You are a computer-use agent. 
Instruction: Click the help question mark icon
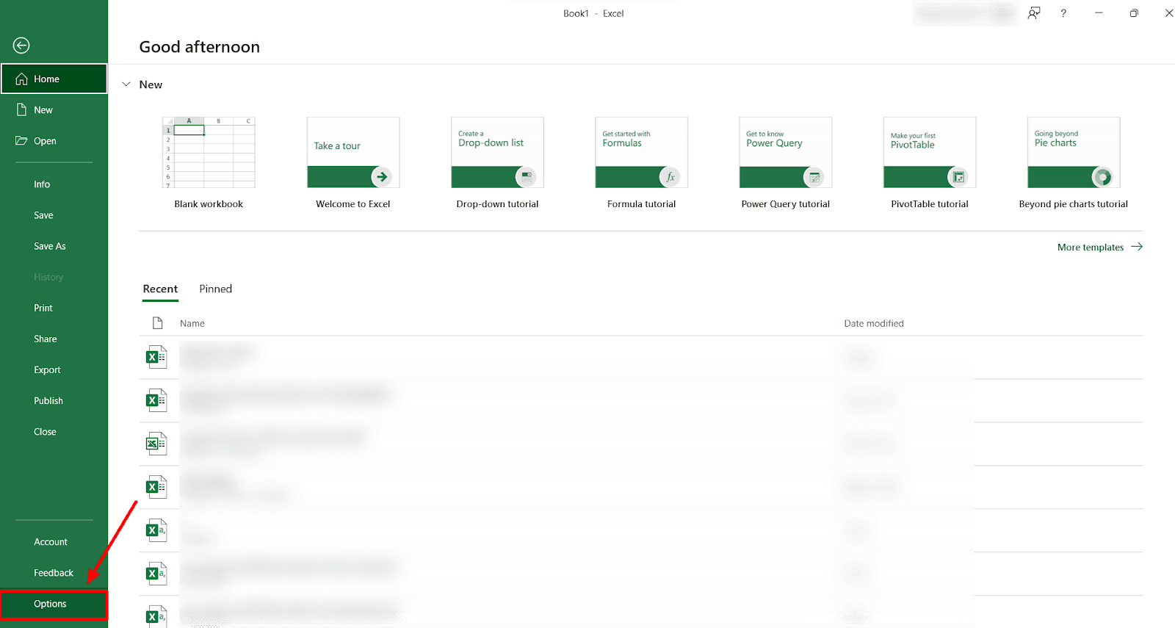pos(1063,13)
